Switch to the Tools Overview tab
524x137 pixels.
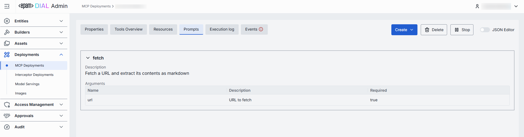click(129, 29)
